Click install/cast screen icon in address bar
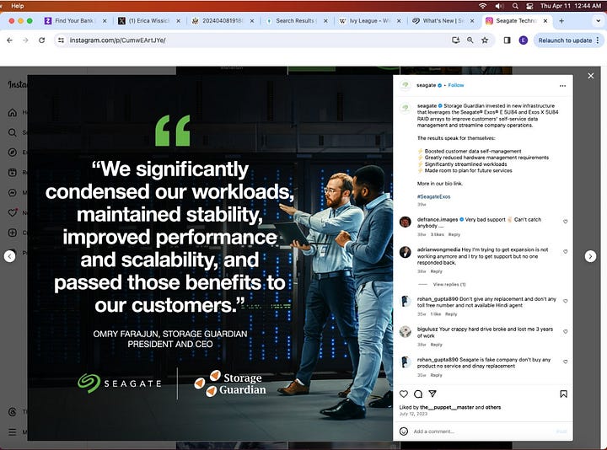The width and height of the screenshot is (607, 450). (455, 40)
